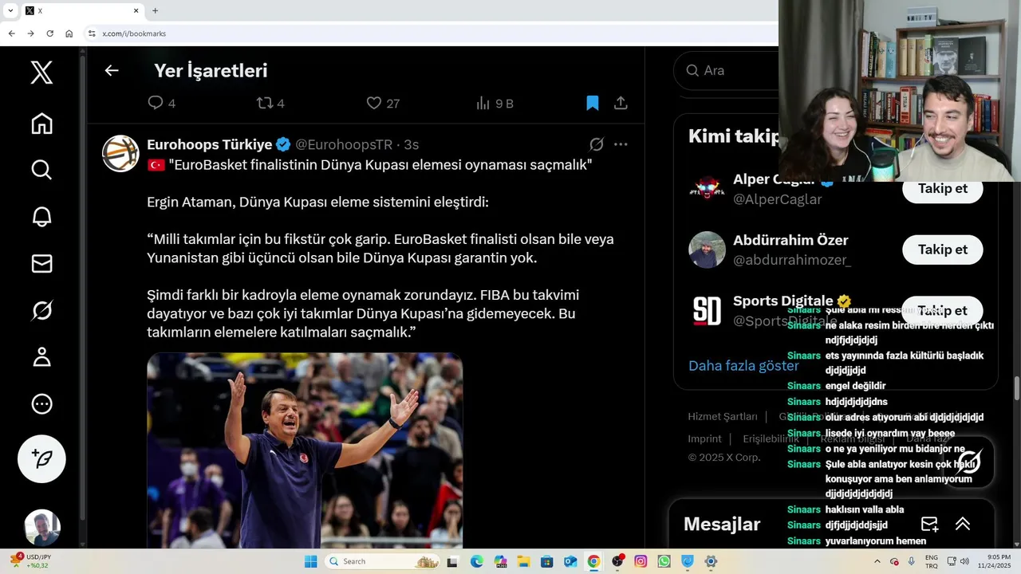Click the compose post button
The width and height of the screenshot is (1021, 574).
click(41, 458)
